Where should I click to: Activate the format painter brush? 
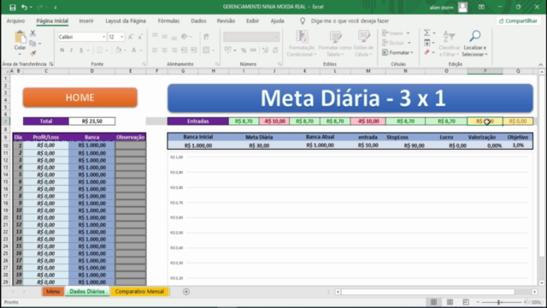pyautogui.click(x=32, y=53)
